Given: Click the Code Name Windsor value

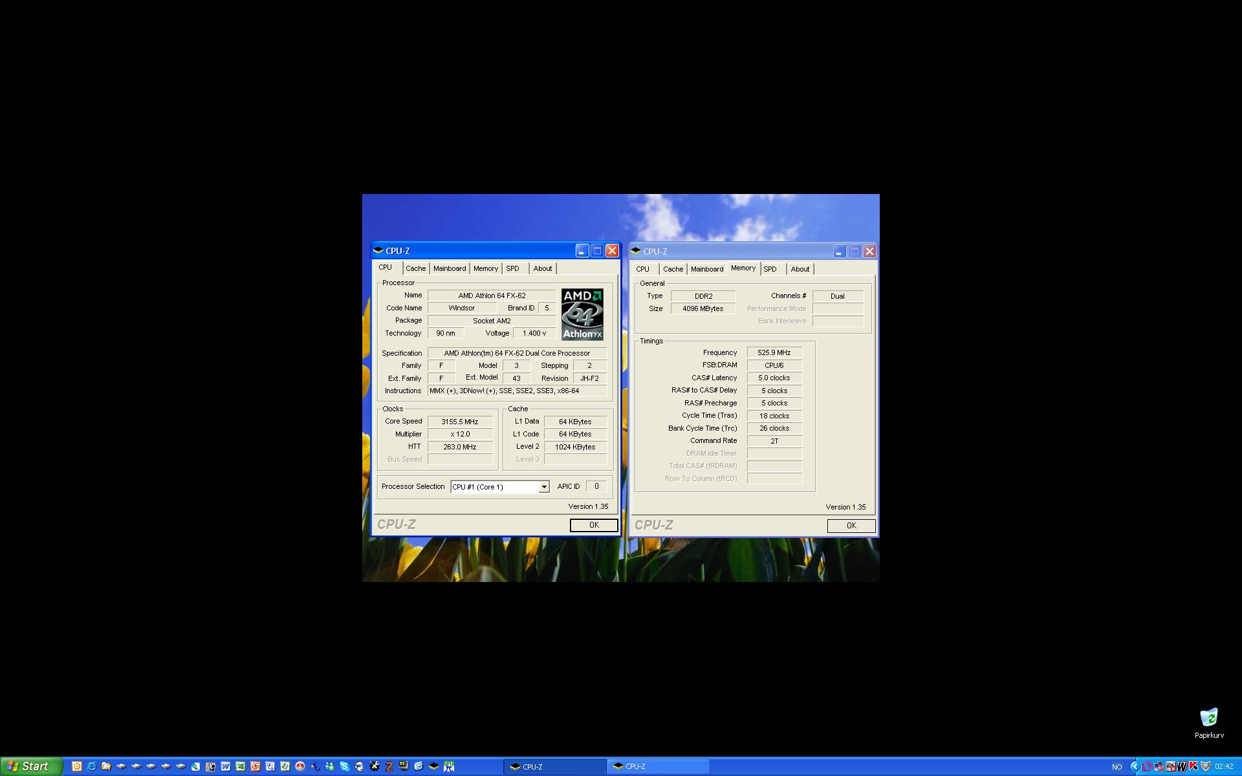Looking at the screenshot, I should pyautogui.click(x=462, y=308).
